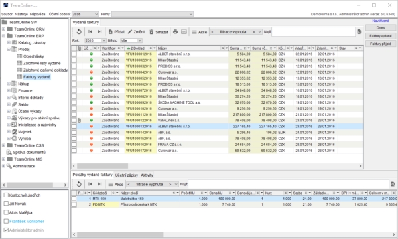Check Jiří Novák user checkbox
Viewport: 398px width, 239px height.
point(6,204)
